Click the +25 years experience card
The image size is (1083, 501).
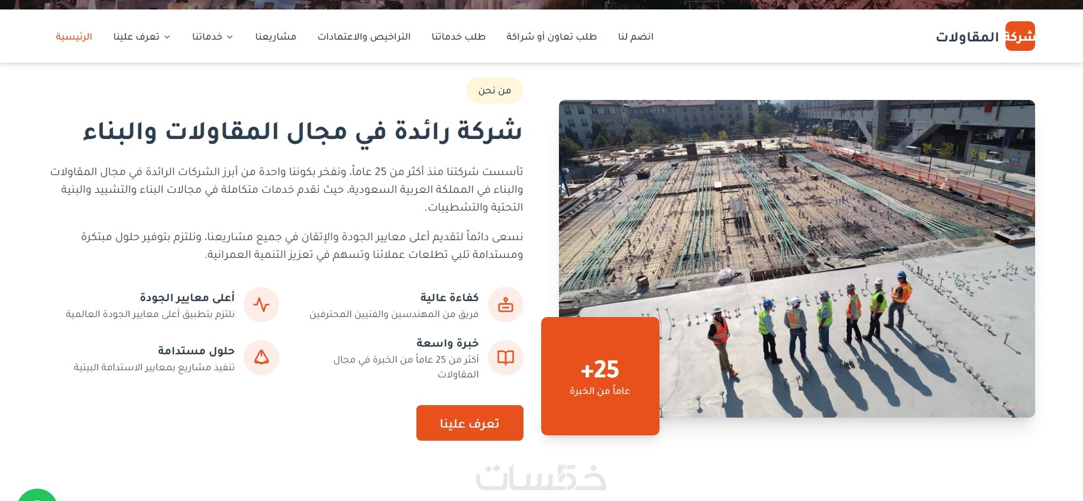tap(600, 376)
